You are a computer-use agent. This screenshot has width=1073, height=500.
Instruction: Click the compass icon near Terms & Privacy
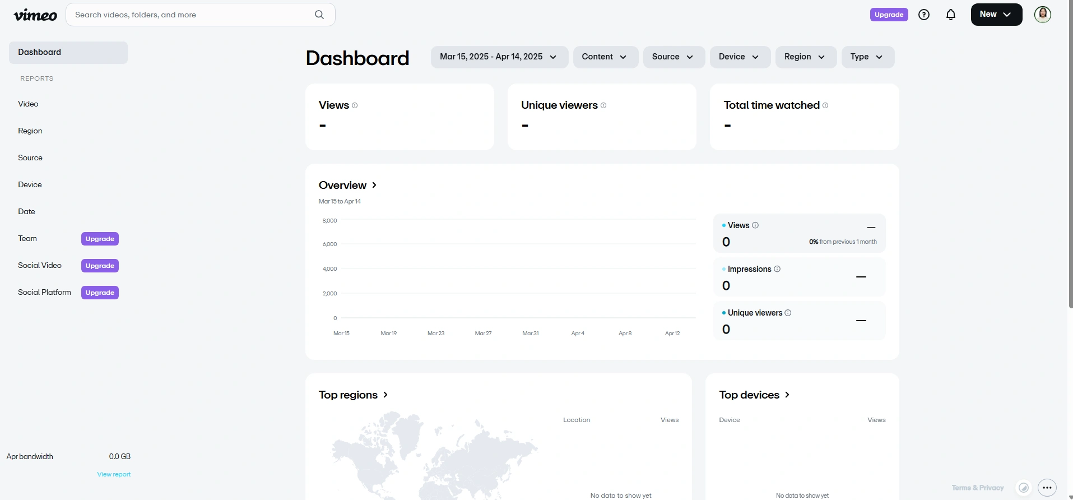pyautogui.click(x=1024, y=488)
